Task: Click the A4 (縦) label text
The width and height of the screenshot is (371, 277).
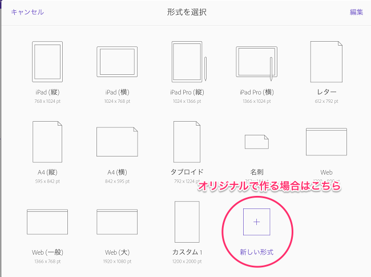Action: [x=47, y=172]
